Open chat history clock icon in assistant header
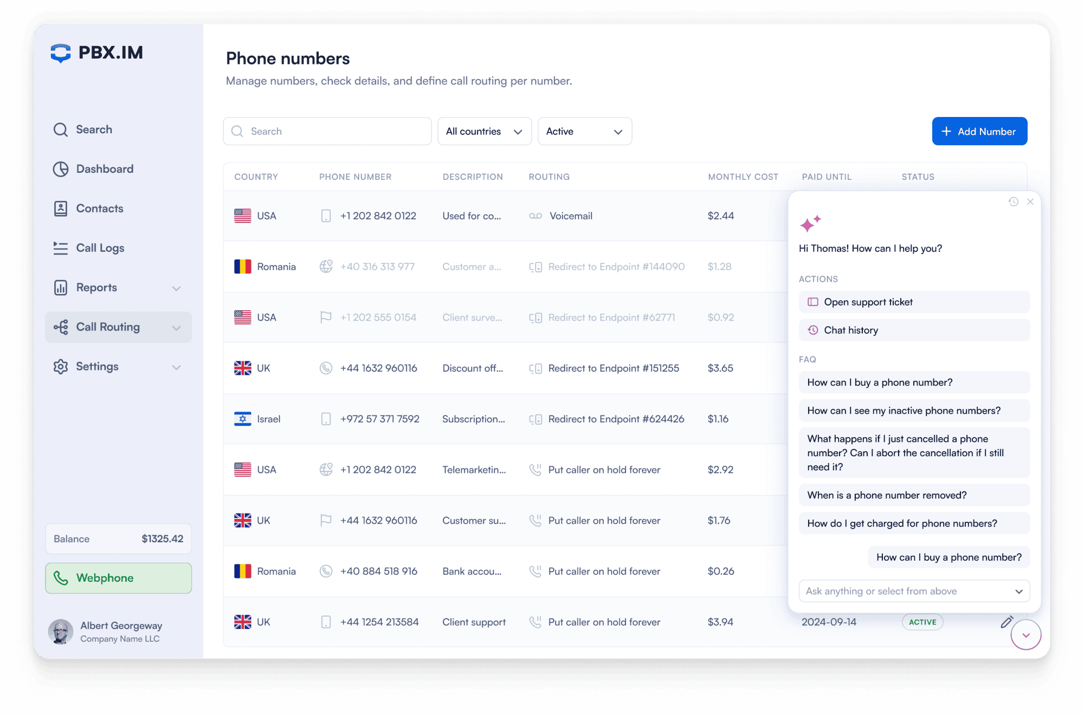 point(1013,201)
